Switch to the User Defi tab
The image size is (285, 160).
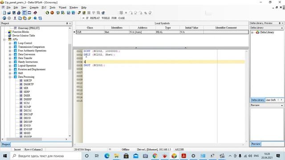[271, 100]
